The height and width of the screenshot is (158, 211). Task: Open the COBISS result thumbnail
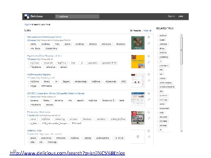138,99
